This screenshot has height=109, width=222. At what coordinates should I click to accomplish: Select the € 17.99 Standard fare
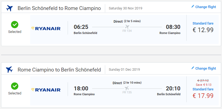tap(203, 93)
